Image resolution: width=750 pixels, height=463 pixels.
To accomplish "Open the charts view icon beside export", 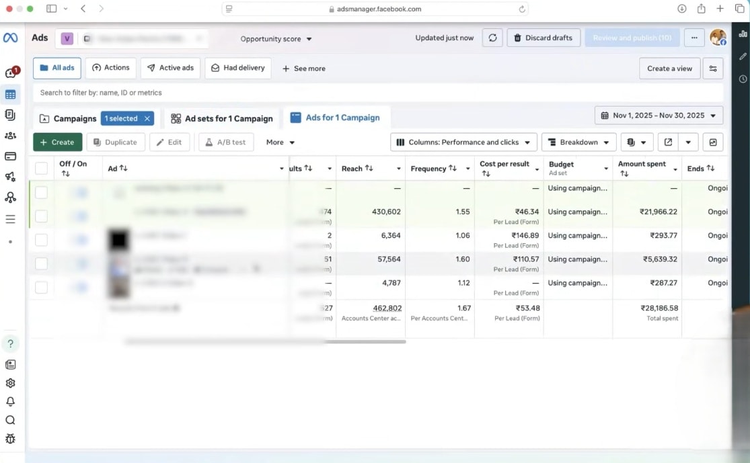I will coord(713,142).
